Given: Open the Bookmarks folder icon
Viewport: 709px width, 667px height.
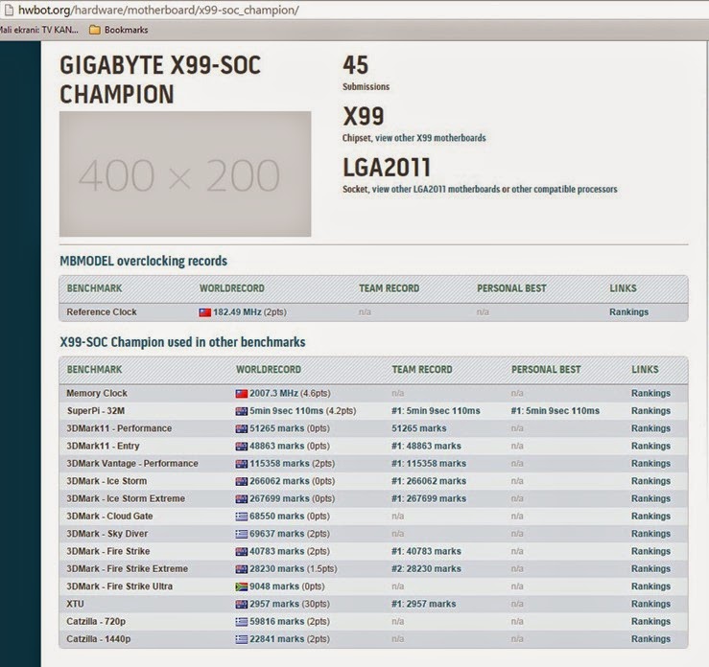Looking at the screenshot, I should 95,30.
